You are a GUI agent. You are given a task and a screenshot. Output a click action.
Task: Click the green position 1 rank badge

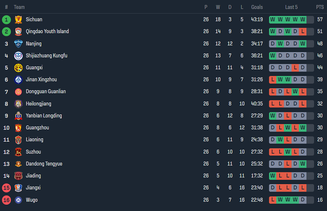(6, 19)
